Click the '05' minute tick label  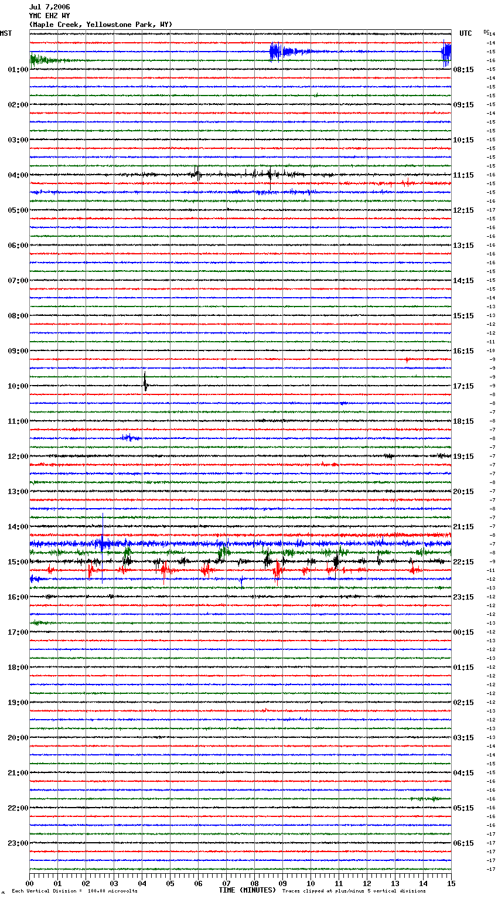tap(170, 883)
